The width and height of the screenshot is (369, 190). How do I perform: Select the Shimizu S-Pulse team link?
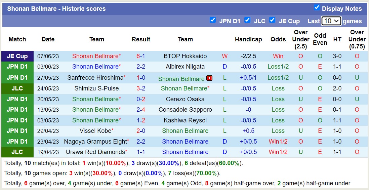[96, 88]
